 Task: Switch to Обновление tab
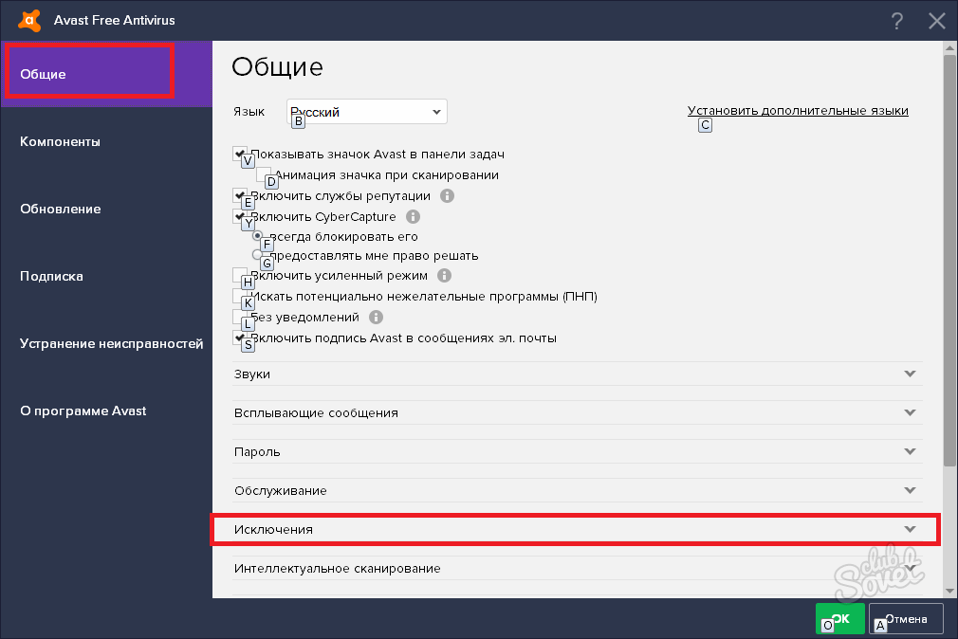coord(106,209)
